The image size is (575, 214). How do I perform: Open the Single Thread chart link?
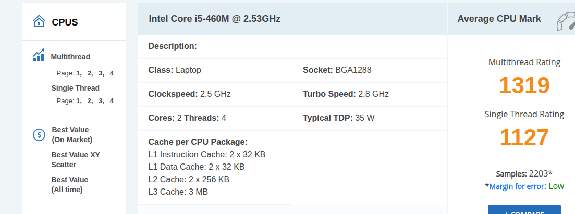point(75,88)
